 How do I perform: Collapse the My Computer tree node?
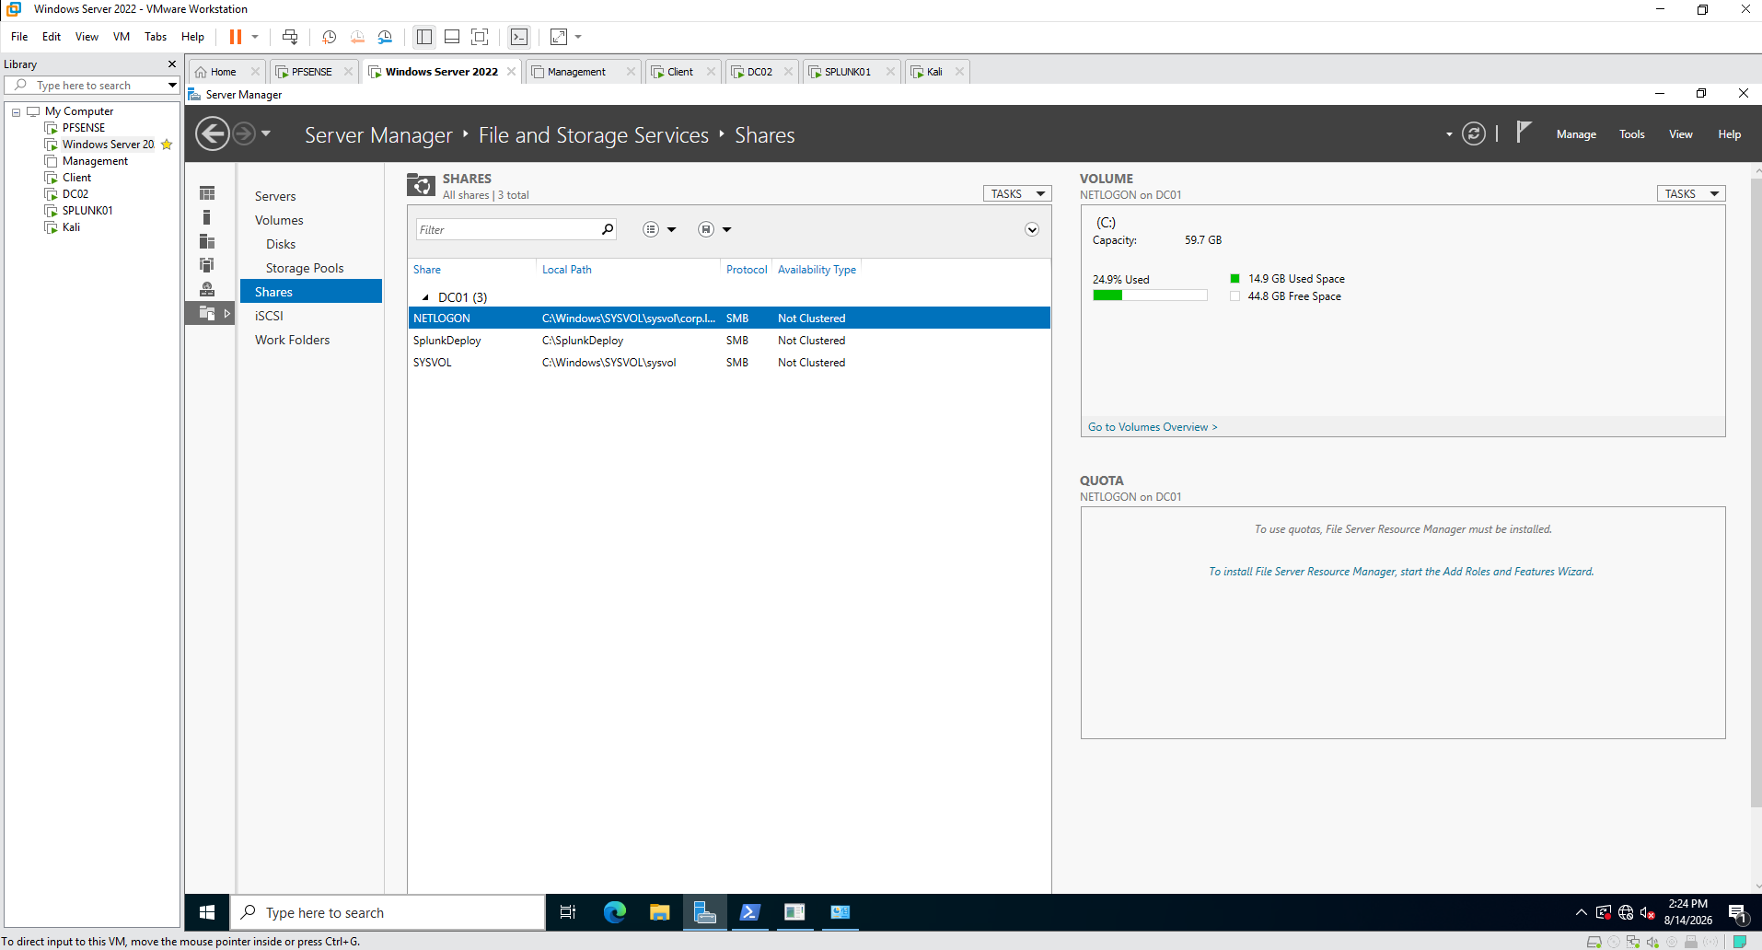[16, 111]
